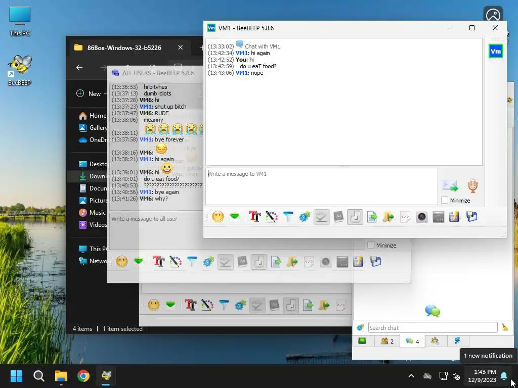Open gear options beside Search chat
Image resolution: width=518 pixels, height=388 pixels.
coord(360,327)
